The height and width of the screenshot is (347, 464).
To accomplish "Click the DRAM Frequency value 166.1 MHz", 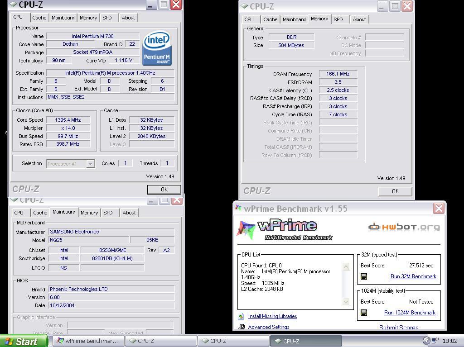I will [338, 74].
